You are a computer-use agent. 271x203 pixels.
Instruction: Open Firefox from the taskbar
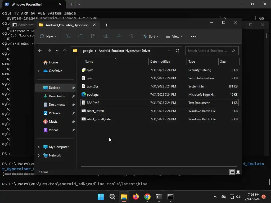point(136,197)
